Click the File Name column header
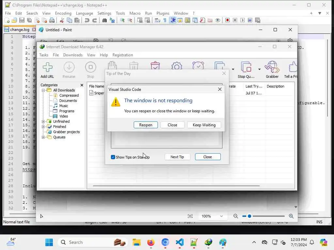 [97, 86]
